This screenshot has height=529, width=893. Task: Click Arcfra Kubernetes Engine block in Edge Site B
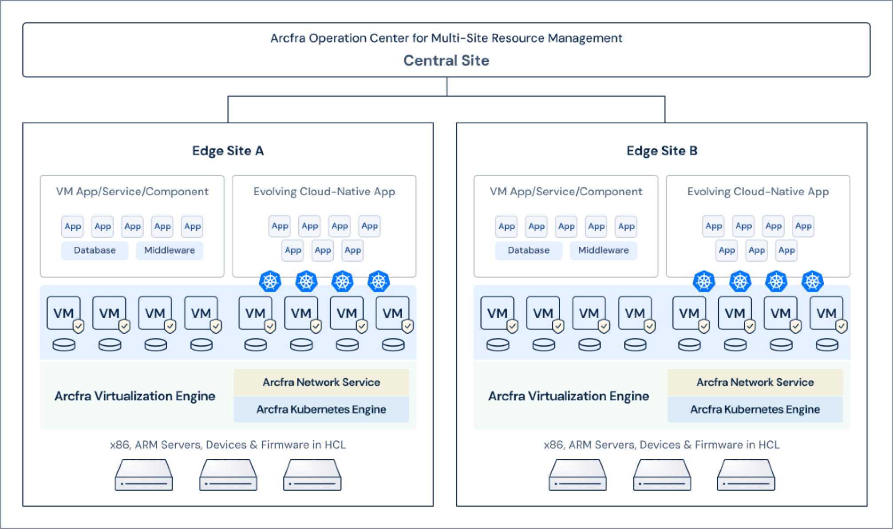(755, 409)
